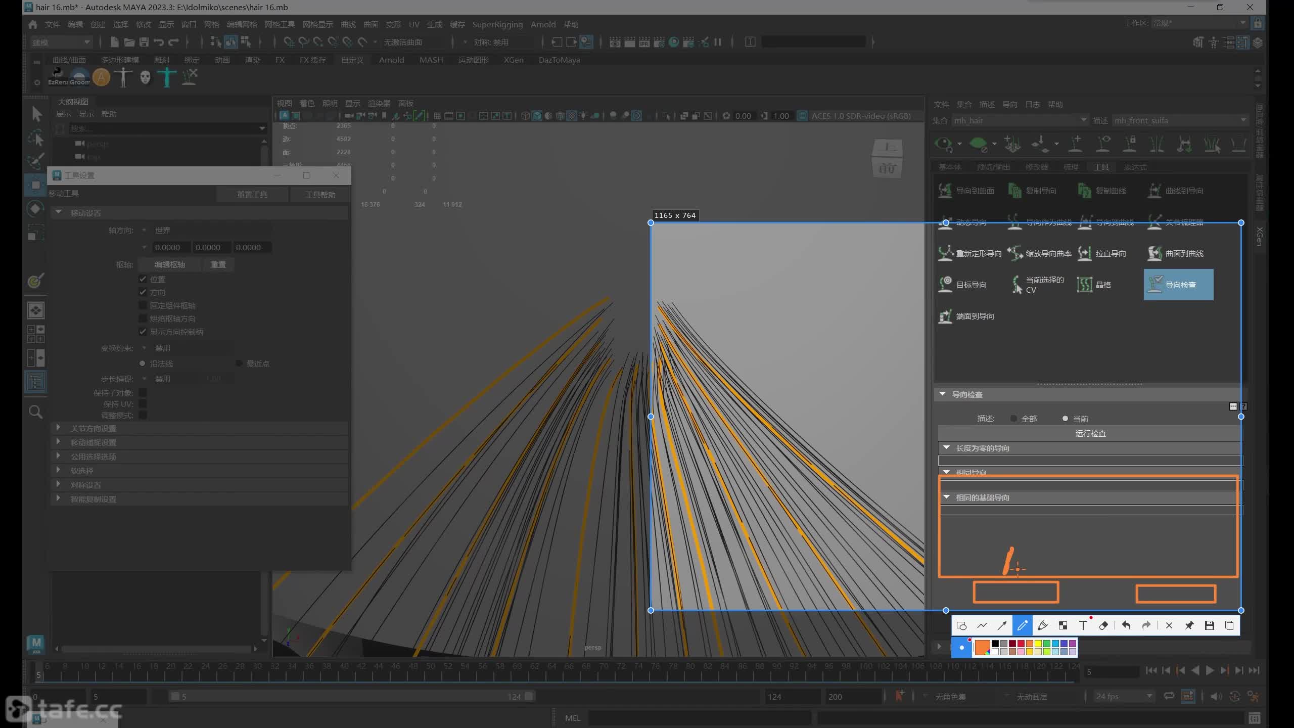Viewport: 1294px width, 728px height.
Task: Click the 端面到导向 tool icon
Action: pyautogui.click(x=945, y=316)
